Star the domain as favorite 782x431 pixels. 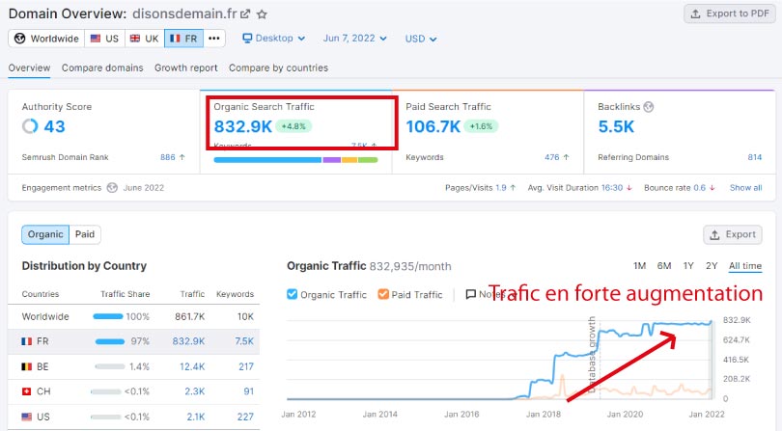(262, 14)
